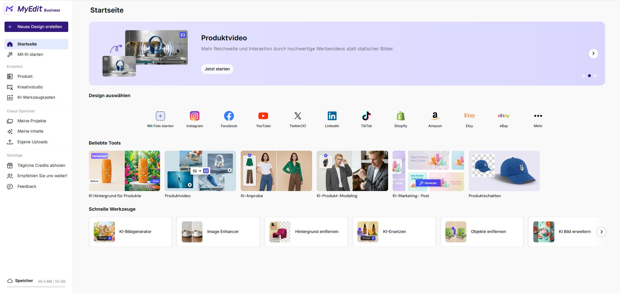Click the Produkt sidebar icon
The width and height of the screenshot is (620, 293).
click(x=10, y=76)
